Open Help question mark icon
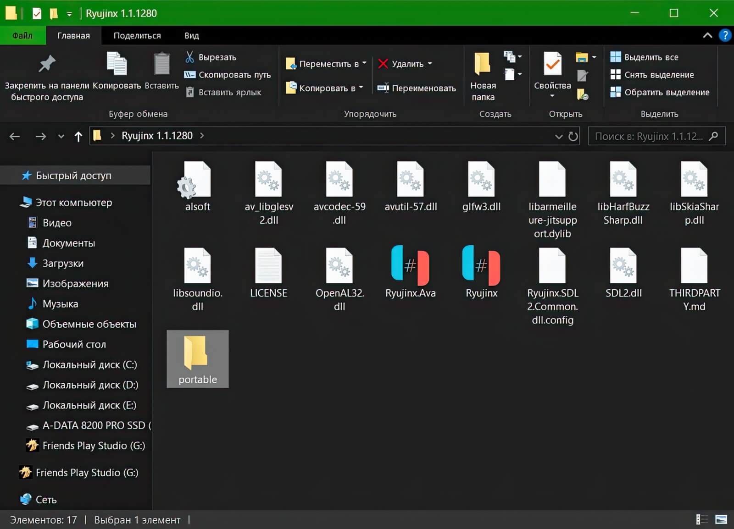734x529 pixels. [x=725, y=35]
